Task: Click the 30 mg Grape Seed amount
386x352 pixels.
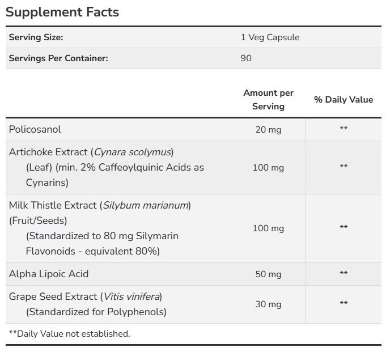Action: click(x=268, y=304)
